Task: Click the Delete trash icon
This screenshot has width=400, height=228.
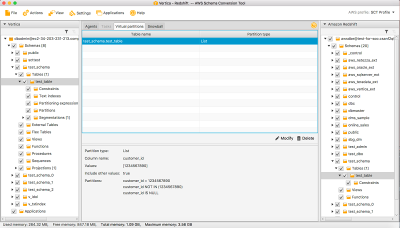Action: click(x=298, y=138)
